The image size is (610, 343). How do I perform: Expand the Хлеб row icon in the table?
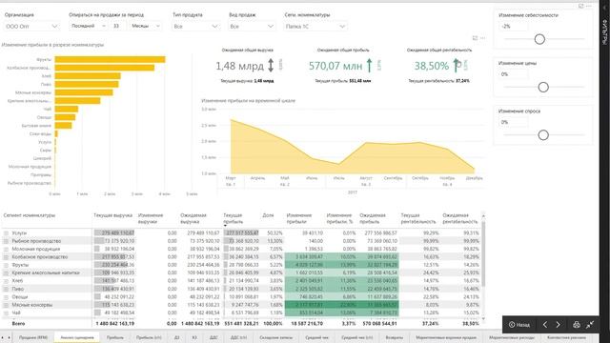click(6, 281)
